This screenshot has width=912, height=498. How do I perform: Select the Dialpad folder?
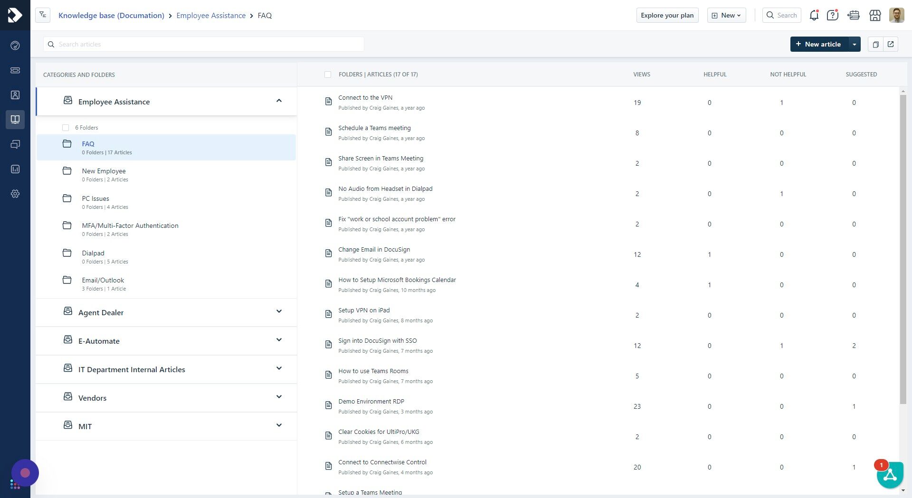click(x=93, y=253)
